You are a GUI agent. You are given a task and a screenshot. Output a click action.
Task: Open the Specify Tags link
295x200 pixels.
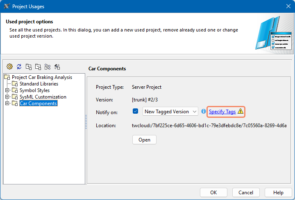(x=222, y=112)
